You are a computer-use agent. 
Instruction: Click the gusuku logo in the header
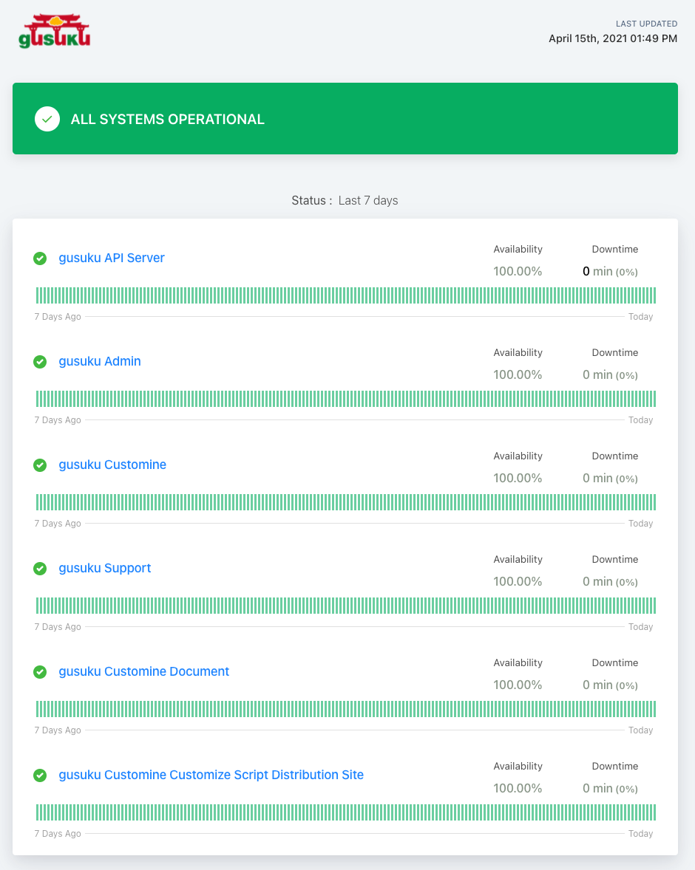pyautogui.click(x=54, y=32)
